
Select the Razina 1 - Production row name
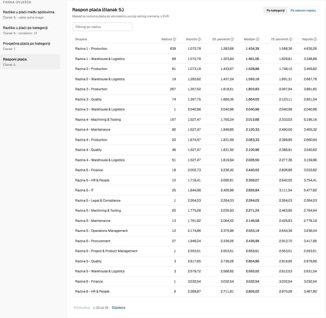pos(91,49)
